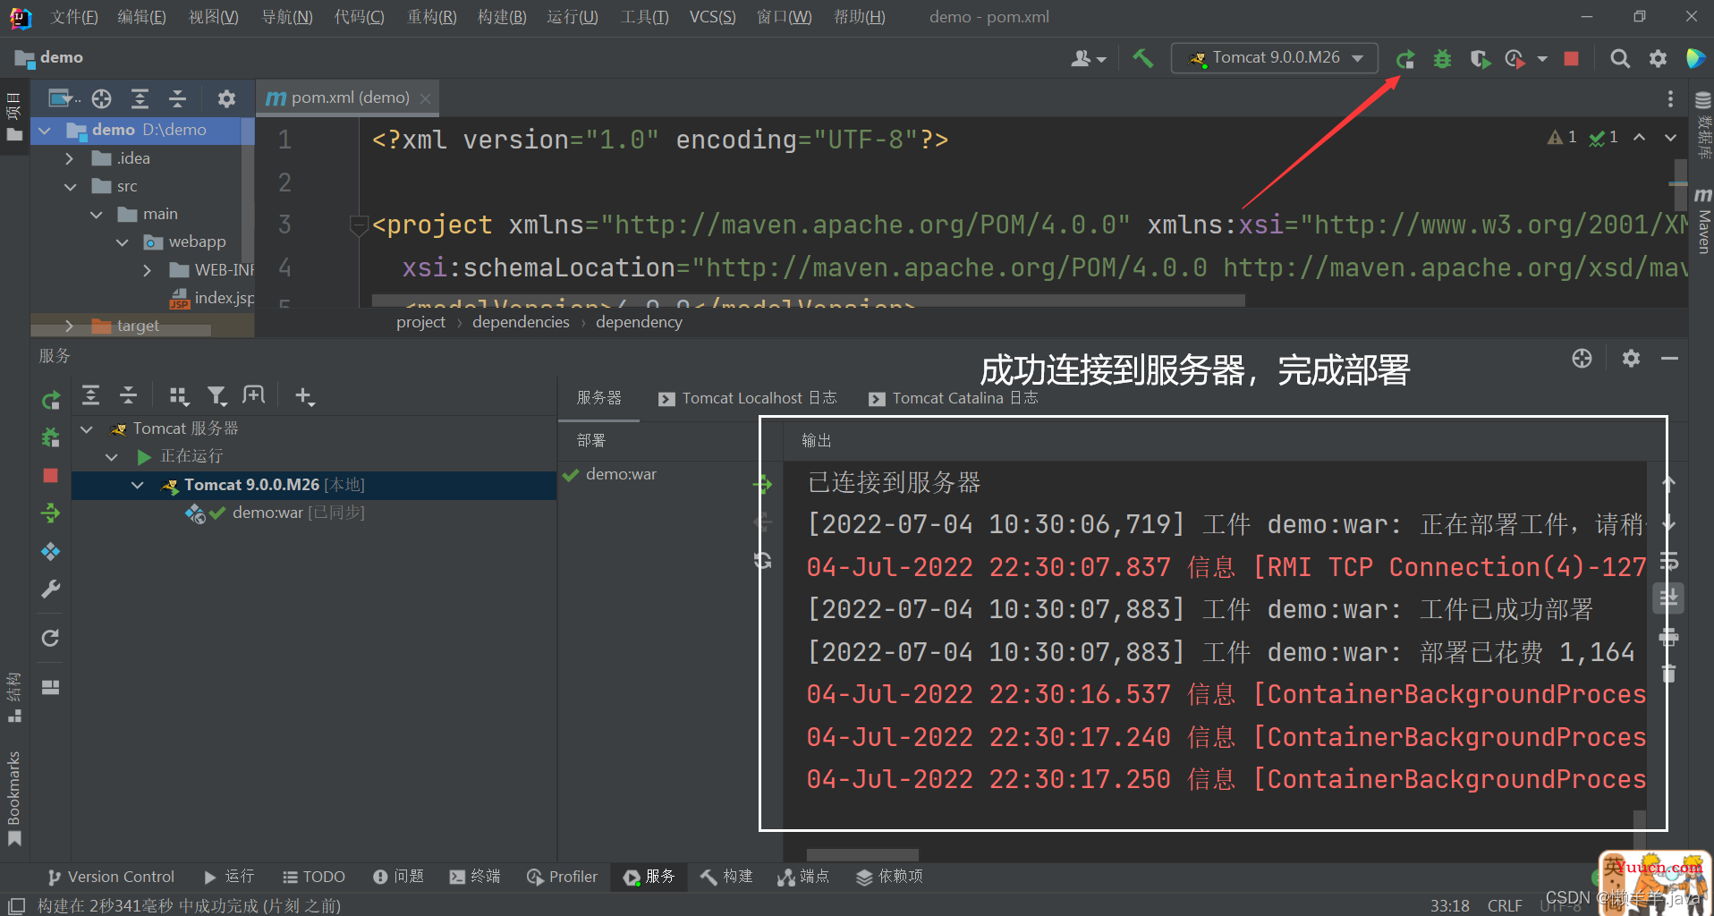Close the pom.xml (demo) tab
The image size is (1714, 916).
click(426, 98)
